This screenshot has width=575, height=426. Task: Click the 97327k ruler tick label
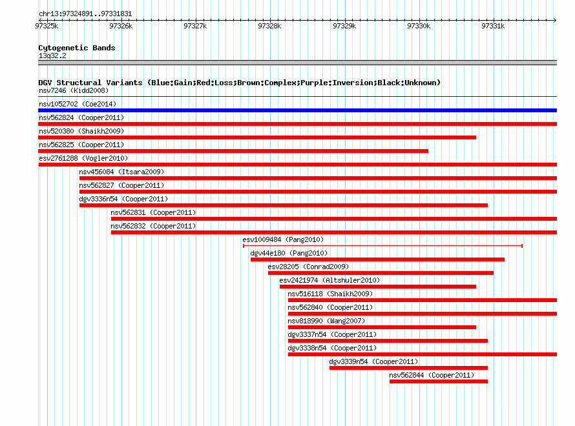coord(195,26)
